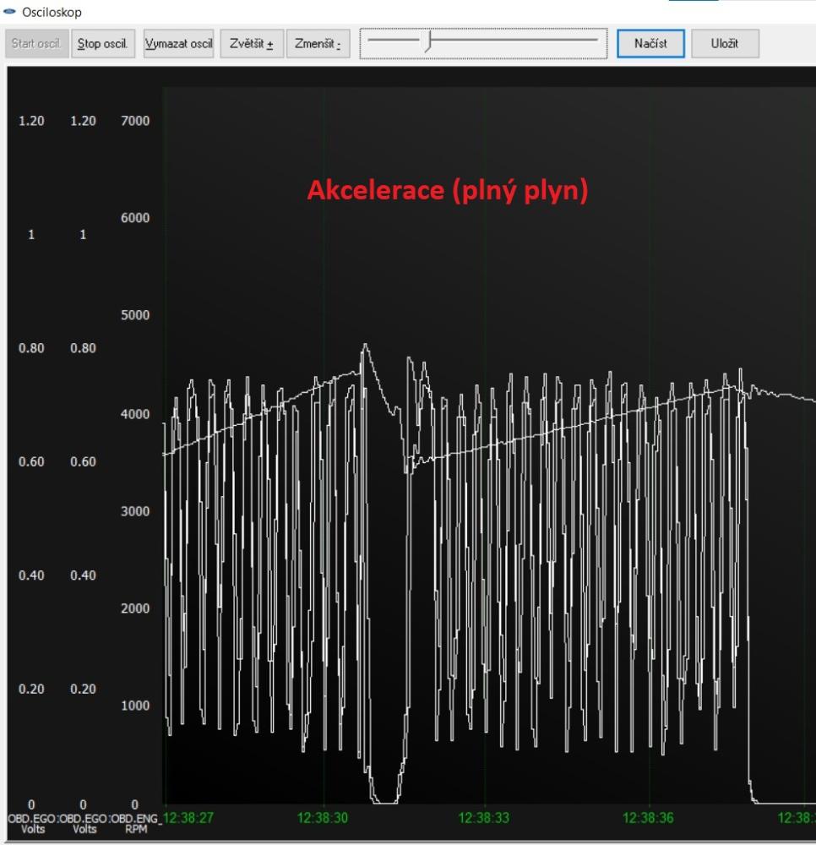This screenshot has height=845, width=816.
Task: Click the 7000 value on the RPM axis
Action: click(x=135, y=121)
